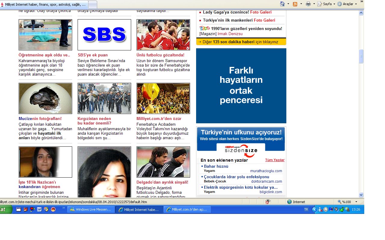Open bilgiclink.com site link

click(x=271, y=192)
